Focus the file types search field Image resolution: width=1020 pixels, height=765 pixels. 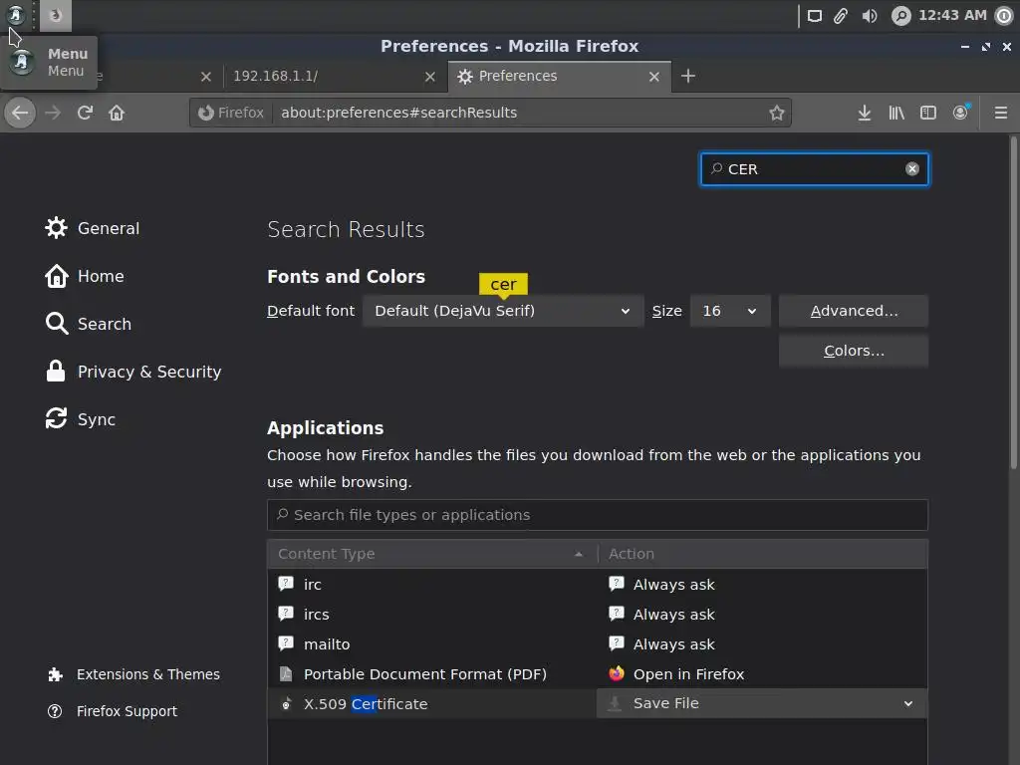598,515
